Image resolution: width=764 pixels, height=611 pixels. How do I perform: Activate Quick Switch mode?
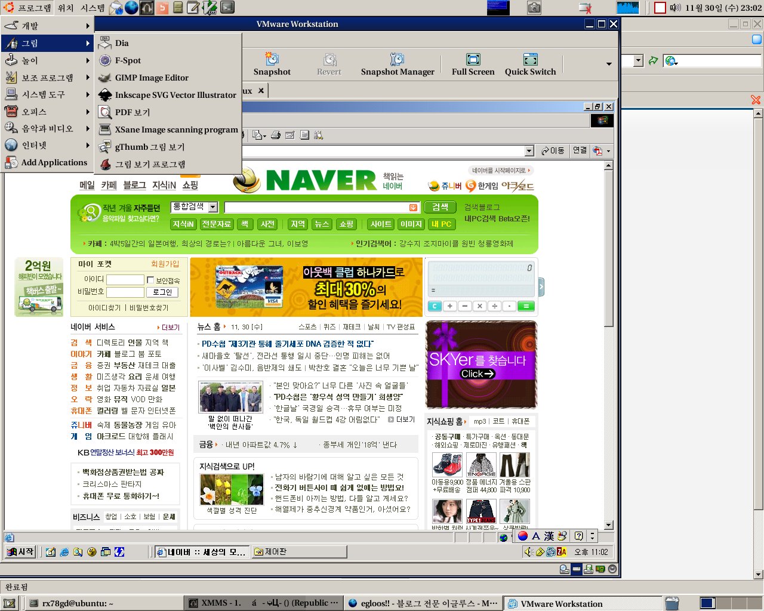click(530, 64)
